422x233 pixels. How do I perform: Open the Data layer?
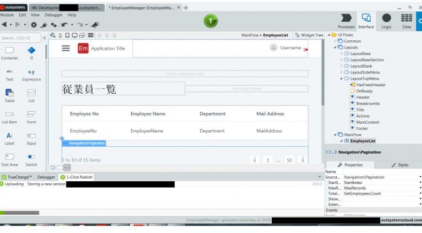[407, 21]
